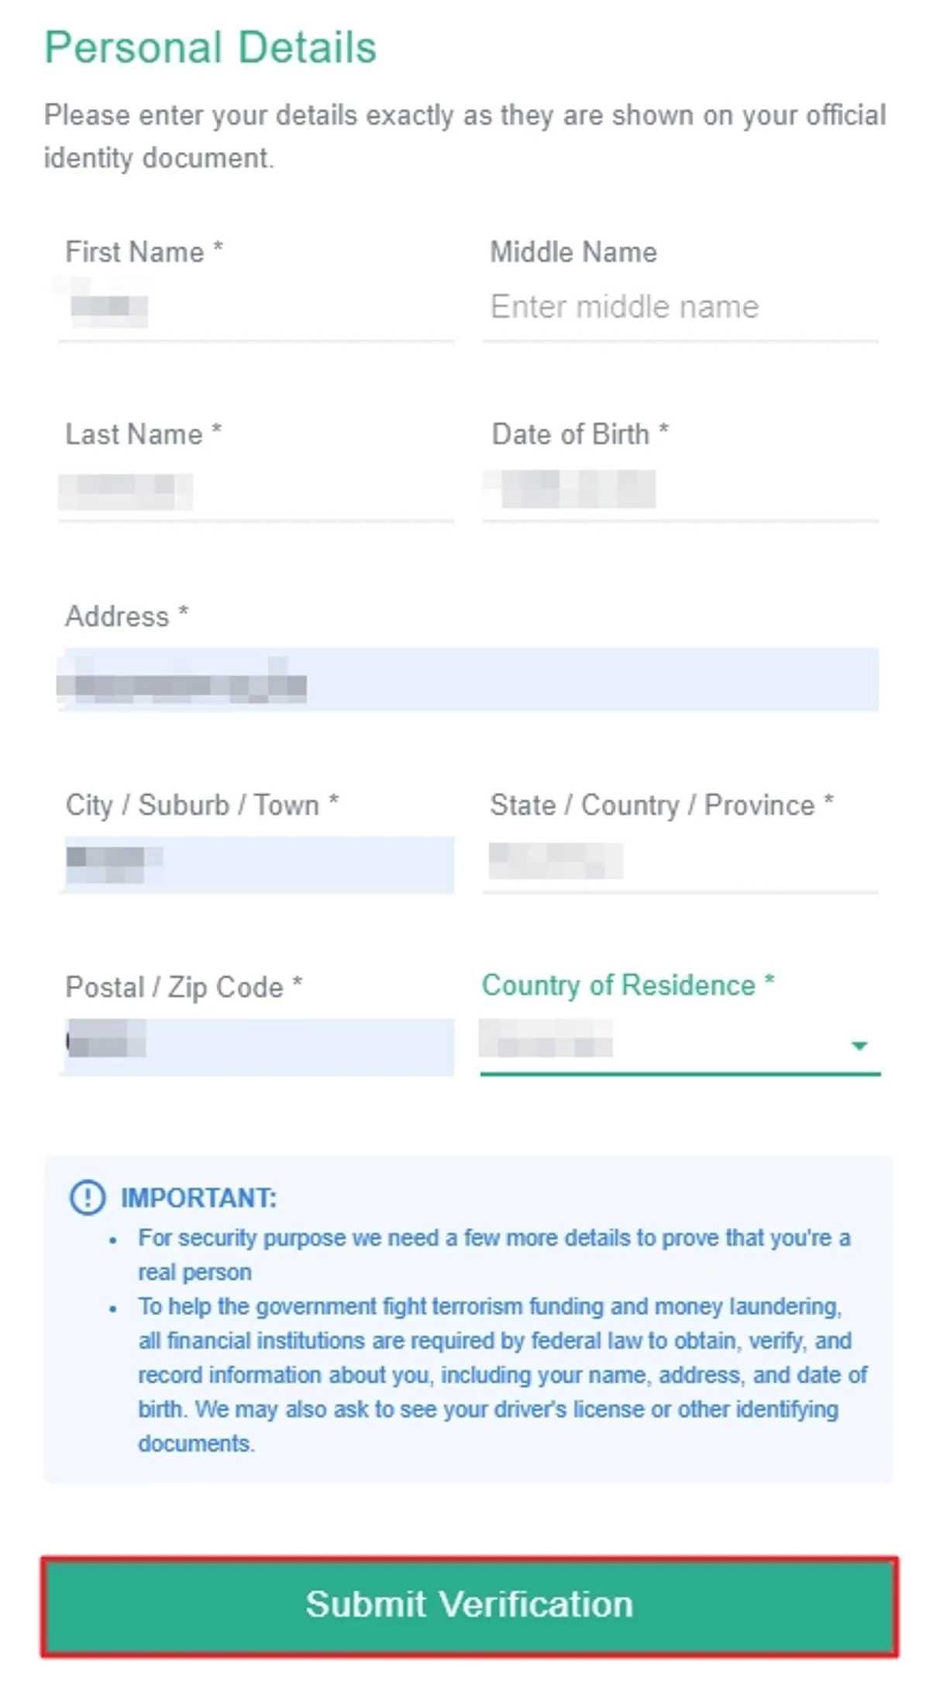Click the official identity document instruction text
The image size is (930, 1687).
click(x=465, y=136)
